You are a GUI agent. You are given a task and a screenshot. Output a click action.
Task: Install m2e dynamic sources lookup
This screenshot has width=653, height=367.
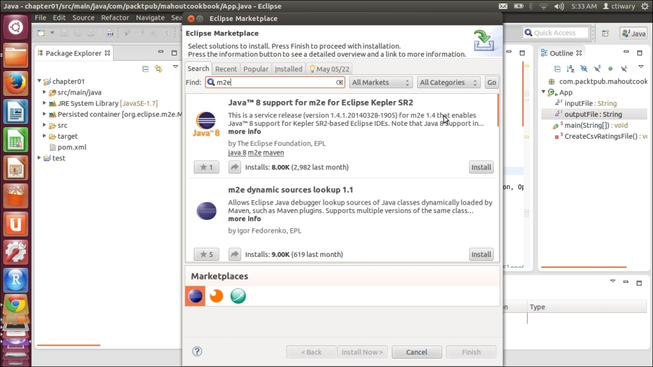(x=481, y=254)
